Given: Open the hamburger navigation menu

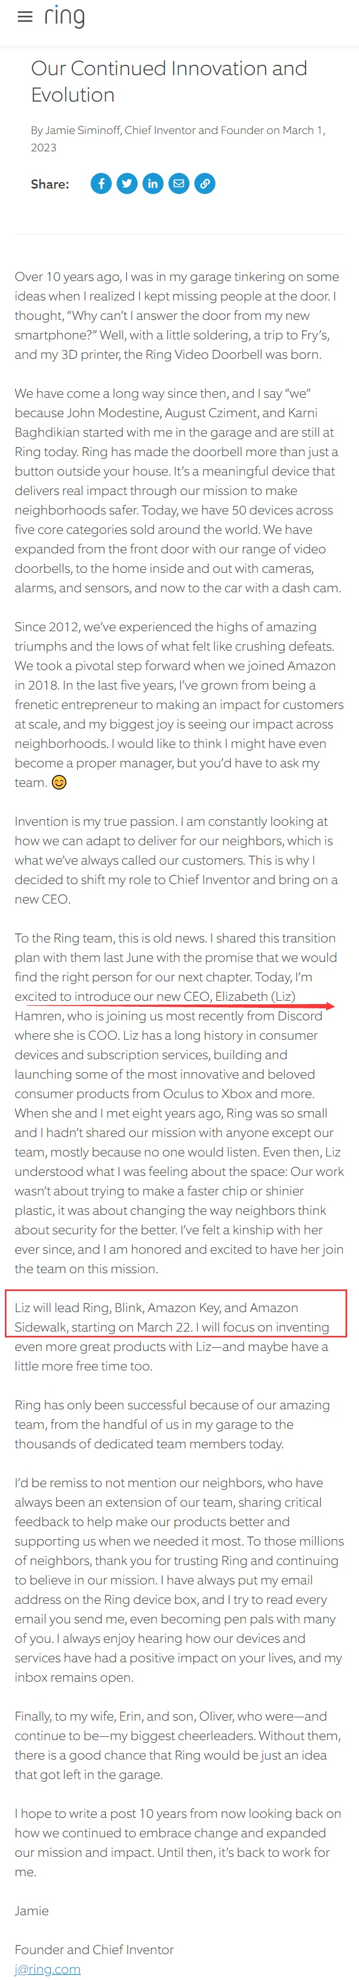Looking at the screenshot, I should tap(24, 17).
